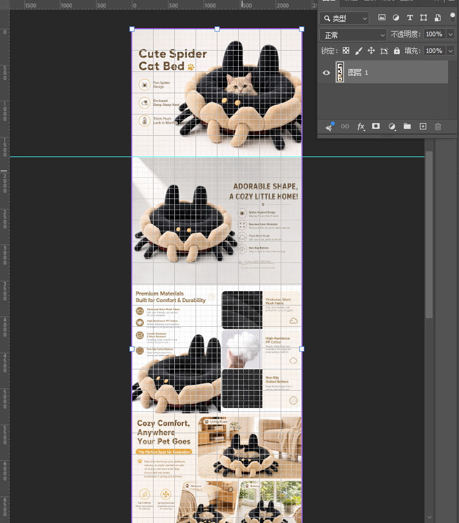This screenshot has width=459, height=523.
Task: Filter layers by shape icon
Action: (x=424, y=18)
